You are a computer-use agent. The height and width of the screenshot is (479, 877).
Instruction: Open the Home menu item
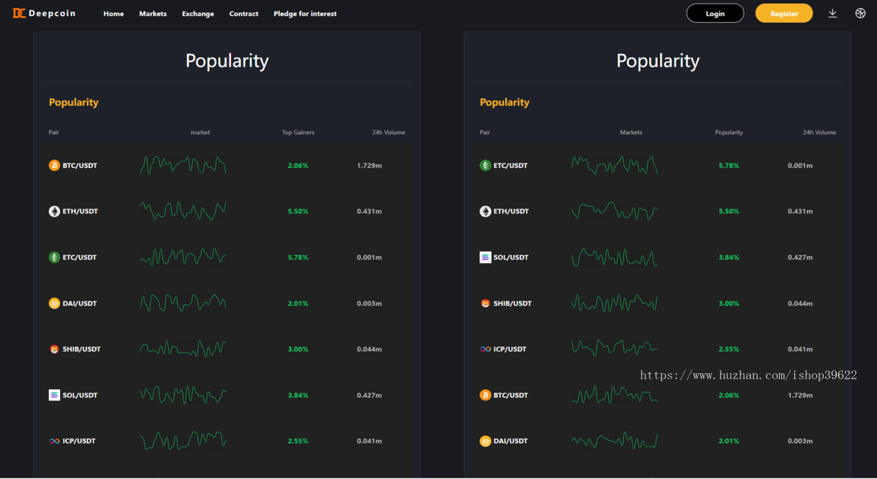(113, 14)
